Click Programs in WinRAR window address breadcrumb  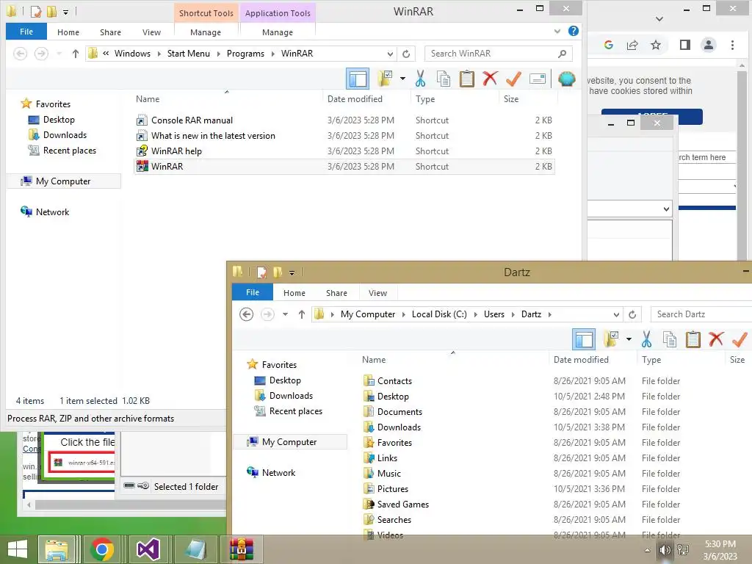click(245, 54)
